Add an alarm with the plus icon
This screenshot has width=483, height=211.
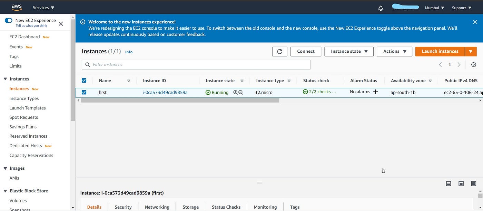(376, 92)
